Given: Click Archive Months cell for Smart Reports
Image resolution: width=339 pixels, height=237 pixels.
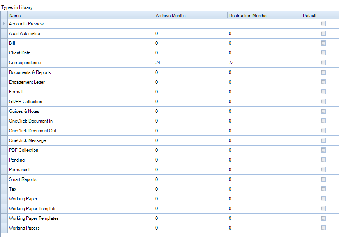Looking at the screenshot, I should click(x=191, y=179).
